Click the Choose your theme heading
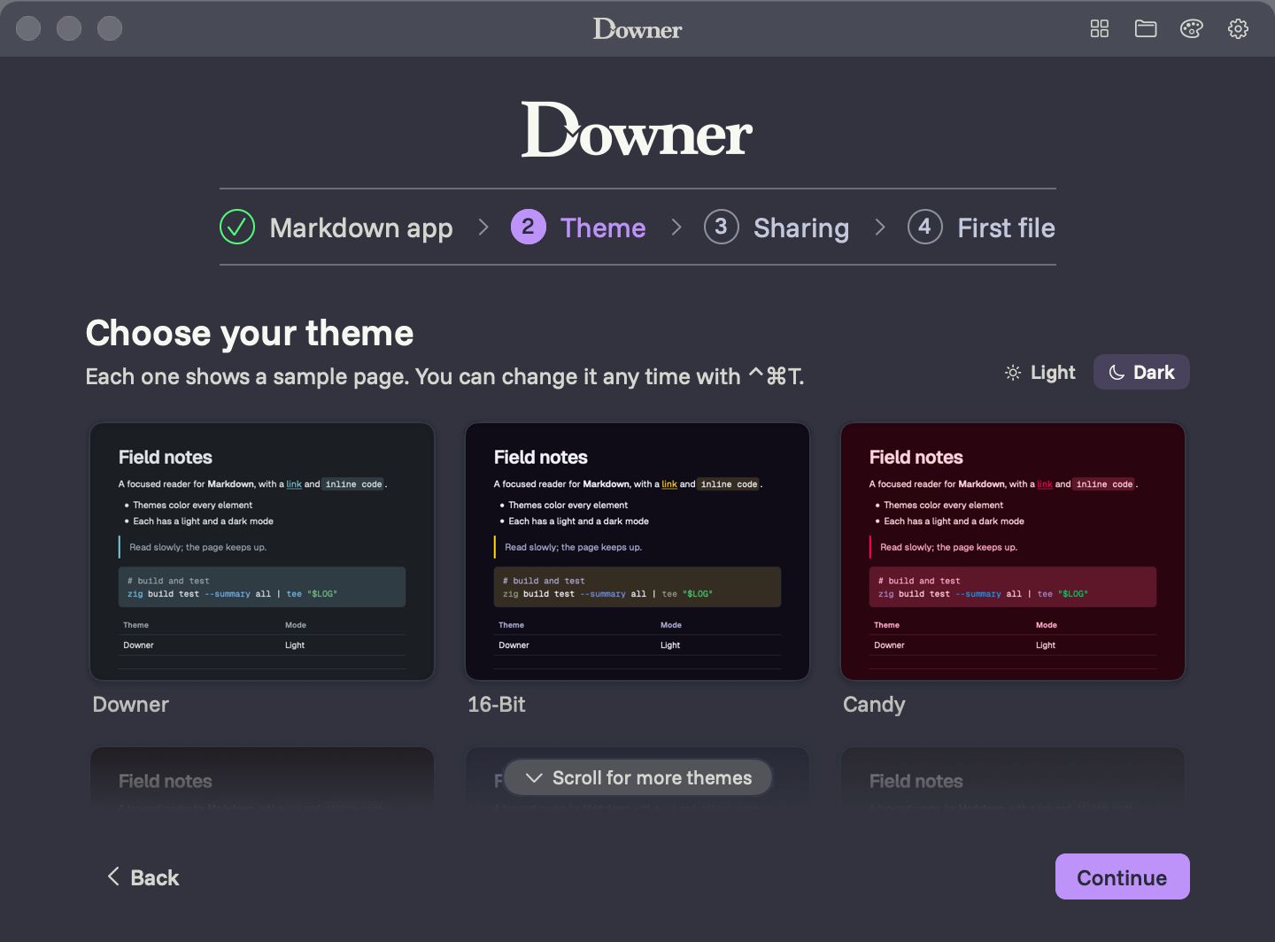The width and height of the screenshot is (1275, 942). 250,334
